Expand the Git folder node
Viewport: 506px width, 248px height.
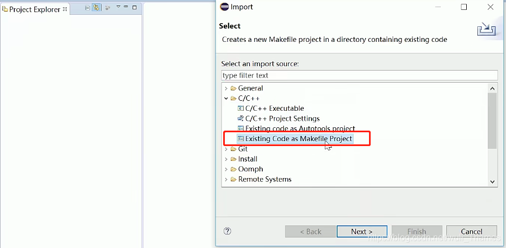226,149
